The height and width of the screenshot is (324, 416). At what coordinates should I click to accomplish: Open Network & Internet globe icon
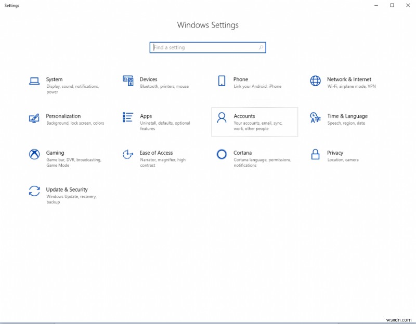[316, 81]
